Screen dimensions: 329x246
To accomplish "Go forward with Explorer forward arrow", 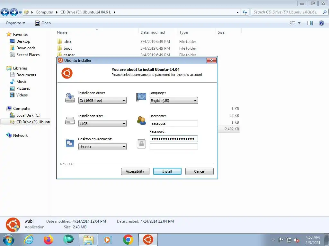I will pos(14,12).
